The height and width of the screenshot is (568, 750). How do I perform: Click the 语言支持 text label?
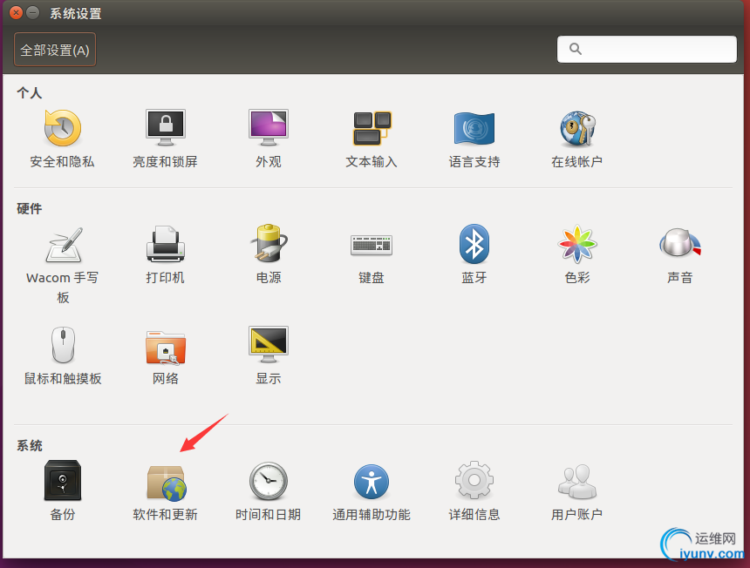[474, 162]
